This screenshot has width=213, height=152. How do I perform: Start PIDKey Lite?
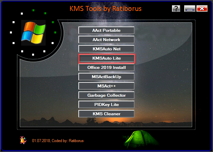coord(106,105)
